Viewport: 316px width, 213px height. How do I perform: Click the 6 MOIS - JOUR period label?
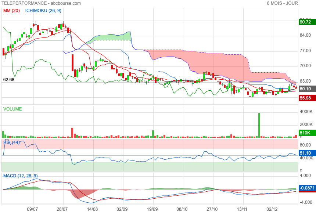(x=282, y=3)
